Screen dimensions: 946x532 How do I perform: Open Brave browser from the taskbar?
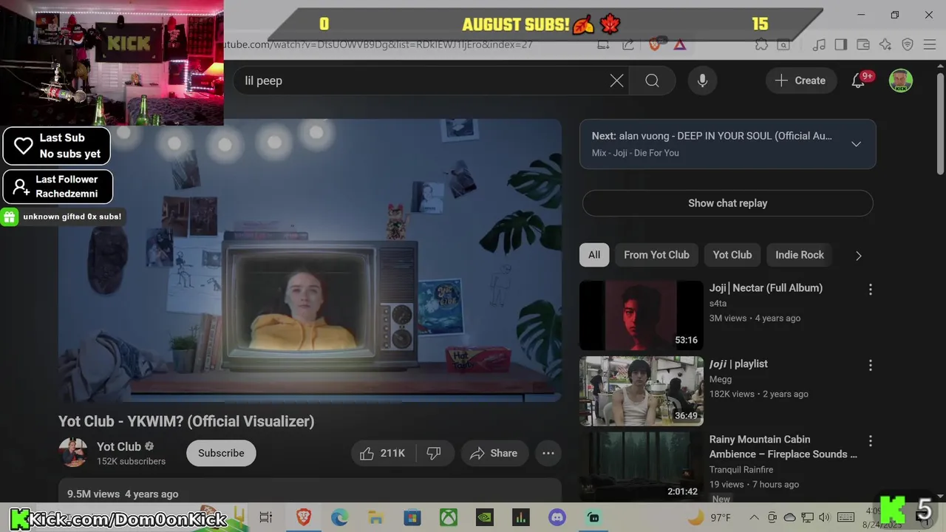[304, 517]
